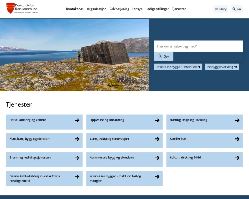249x199 pixels.
Task: Click arrow icon on Oppvekst og utdanning
Action: (157, 120)
